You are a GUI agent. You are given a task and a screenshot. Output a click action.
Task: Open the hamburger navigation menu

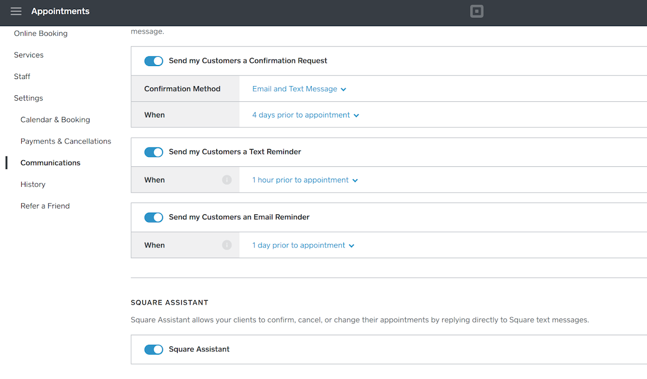click(x=16, y=11)
